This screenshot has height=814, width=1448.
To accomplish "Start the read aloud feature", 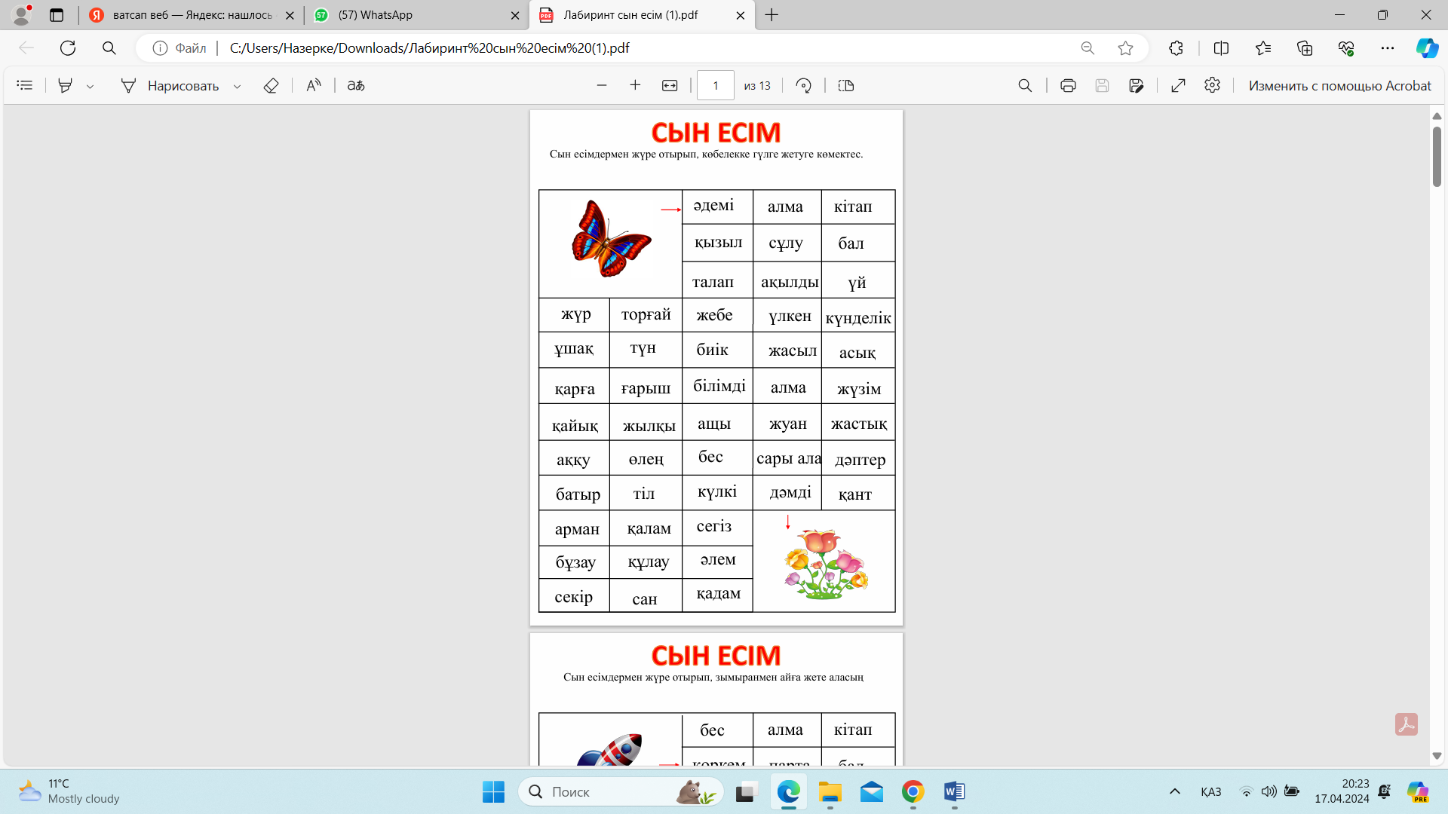I will 314,86.
